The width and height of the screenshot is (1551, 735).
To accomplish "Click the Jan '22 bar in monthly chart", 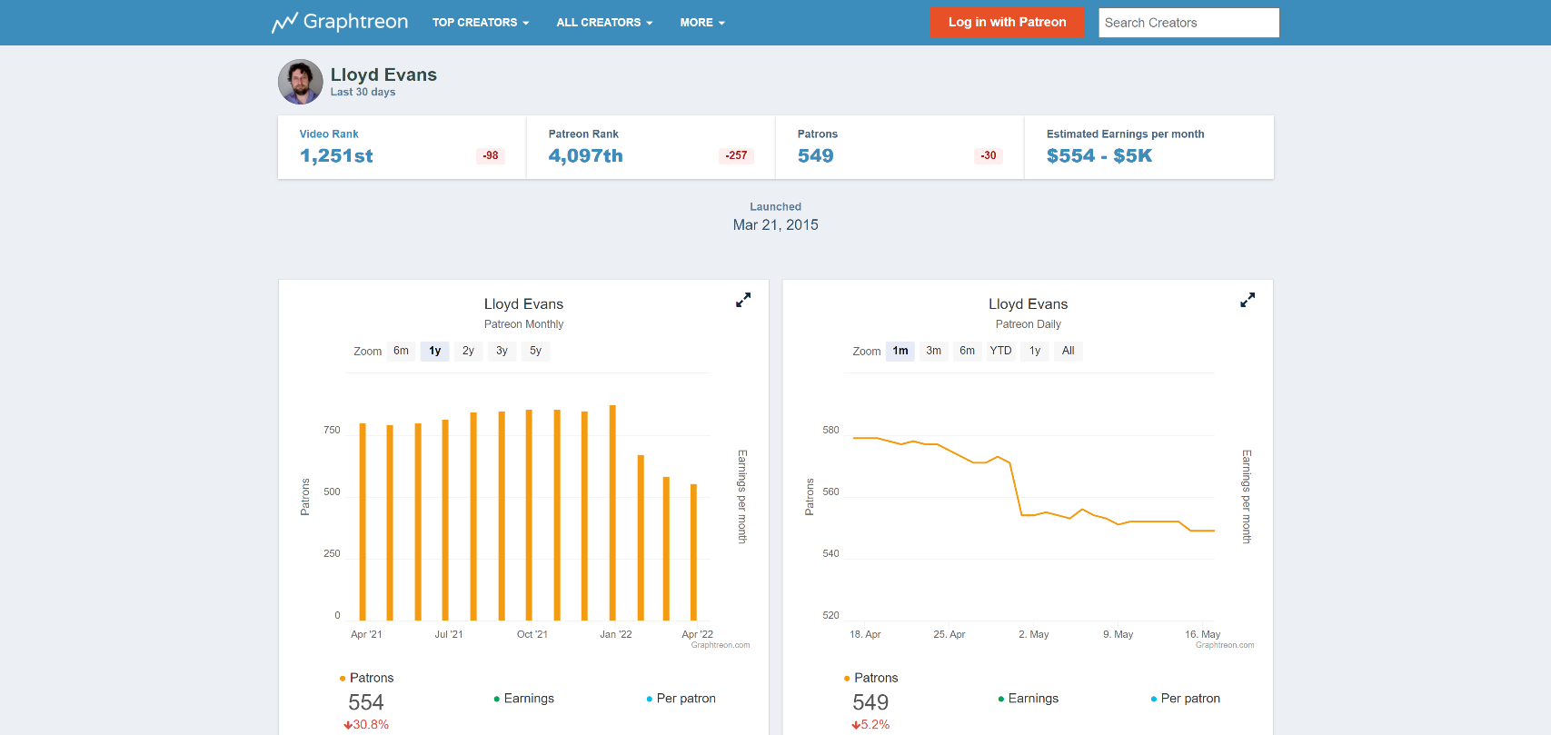I will point(612,513).
